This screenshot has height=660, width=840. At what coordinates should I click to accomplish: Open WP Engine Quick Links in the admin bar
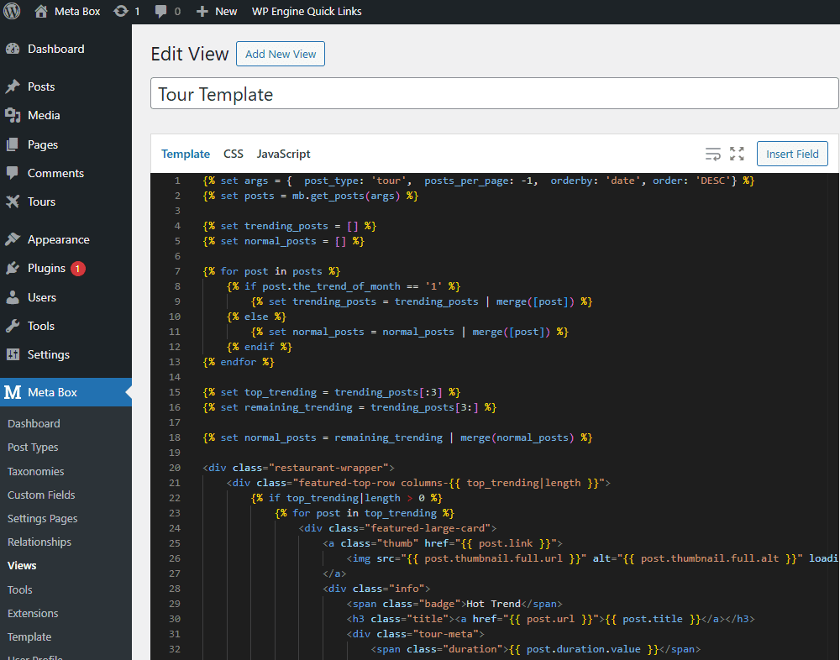click(306, 11)
